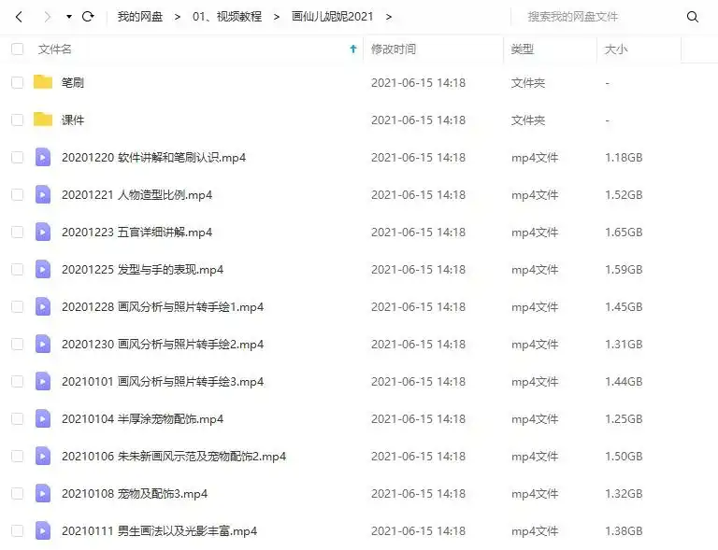Screen dimensions: 718x550
Task: Open 20201223 五官详细讲解.mp4 file name
Action: (x=136, y=232)
